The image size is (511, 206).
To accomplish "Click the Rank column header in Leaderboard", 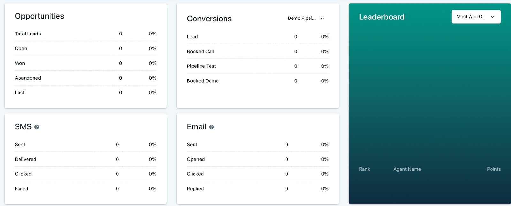I will pos(364,169).
